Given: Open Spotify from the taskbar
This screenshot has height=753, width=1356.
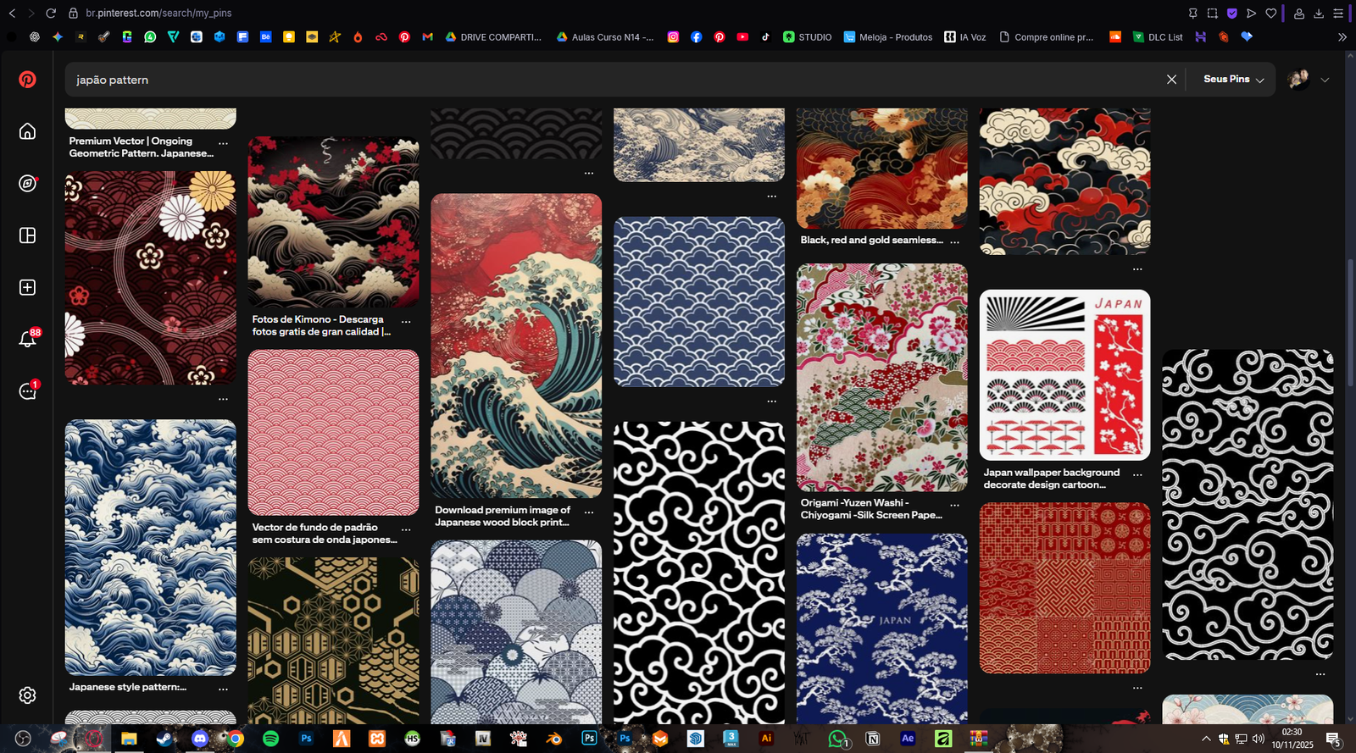Looking at the screenshot, I should pos(270,739).
